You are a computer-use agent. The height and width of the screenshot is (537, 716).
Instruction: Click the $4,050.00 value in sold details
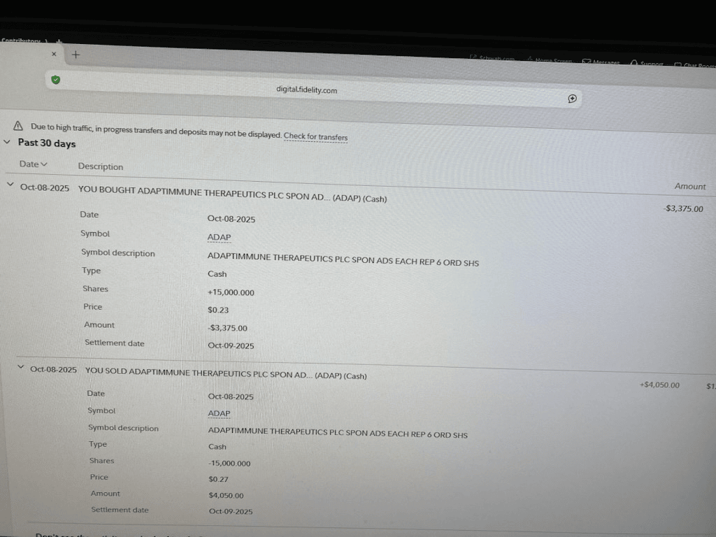point(226,495)
